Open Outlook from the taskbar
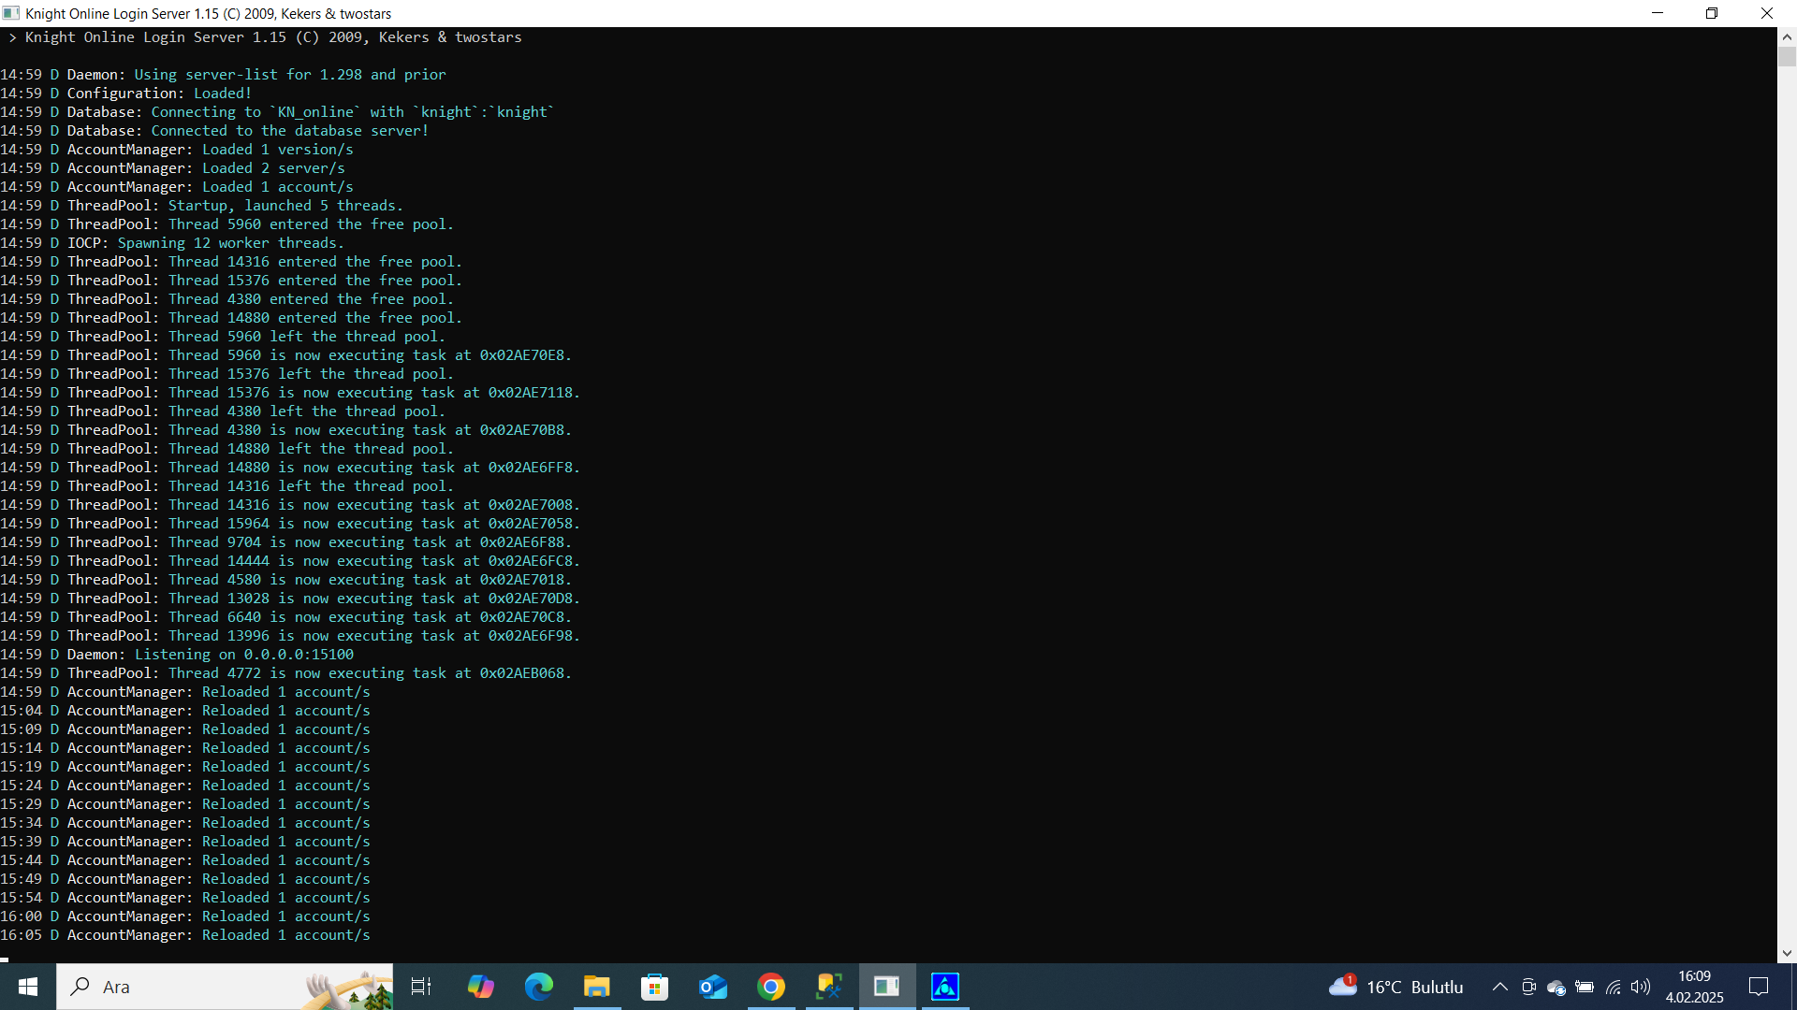 pyautogui.click(x=712, y=987)
